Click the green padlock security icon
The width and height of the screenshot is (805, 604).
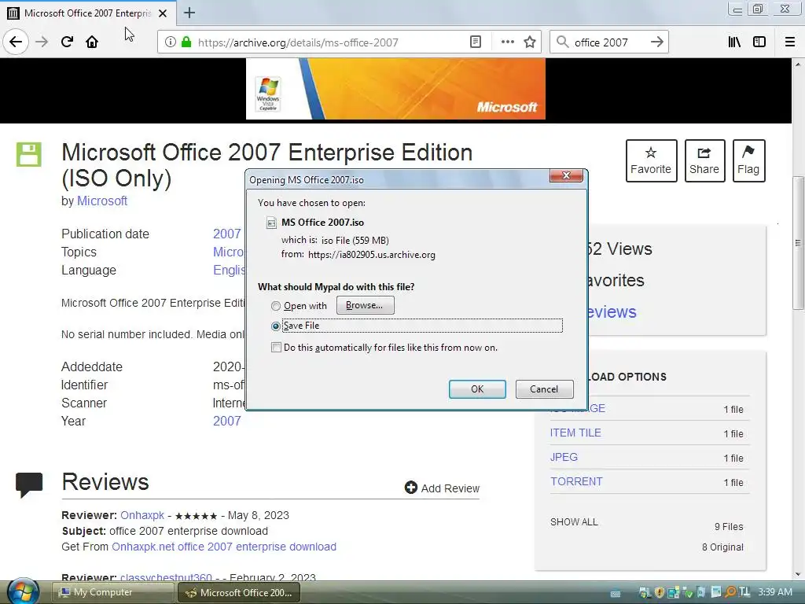coord(186,42)
